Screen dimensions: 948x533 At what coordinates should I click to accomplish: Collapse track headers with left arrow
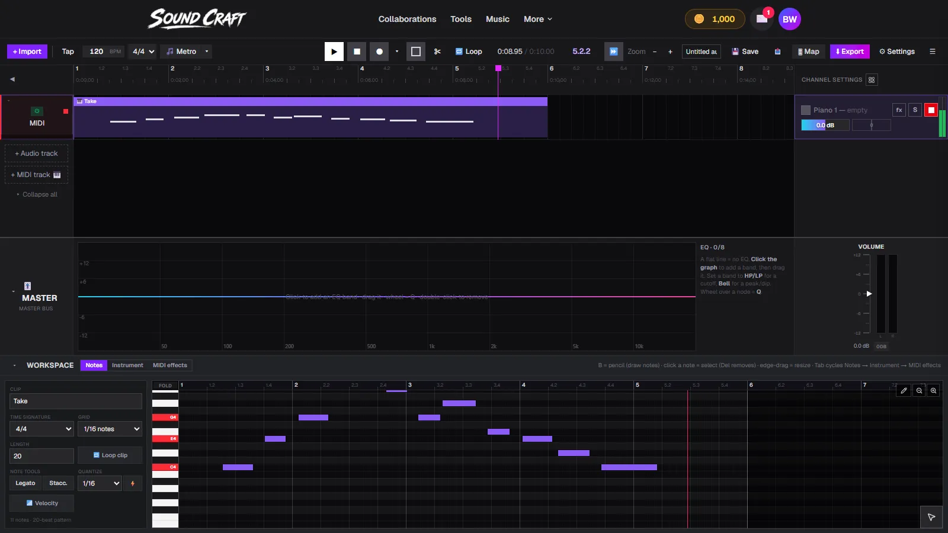pos(12,79)
